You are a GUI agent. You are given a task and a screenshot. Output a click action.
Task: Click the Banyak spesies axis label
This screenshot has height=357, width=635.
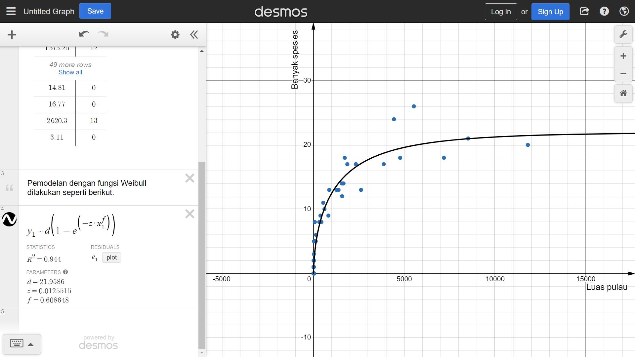click(x=295, y=60)
